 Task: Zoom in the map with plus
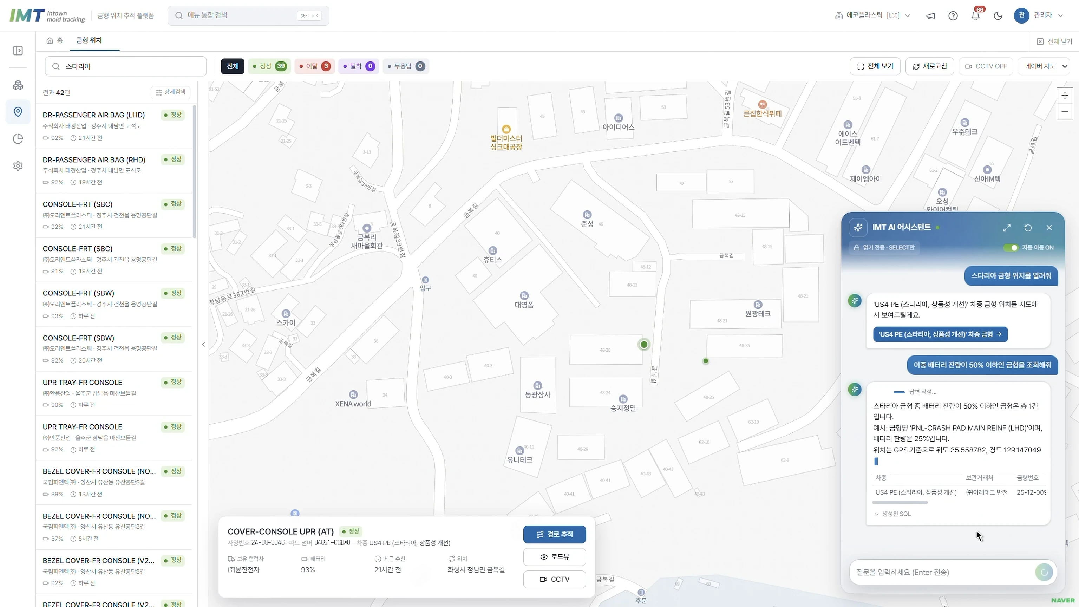[x=1065, y=96]
